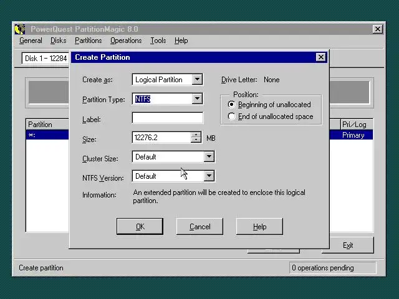Click the Drive Letter None value
Image resolution: width=399 pixels, height=299 pixels.
coord(272,80)
